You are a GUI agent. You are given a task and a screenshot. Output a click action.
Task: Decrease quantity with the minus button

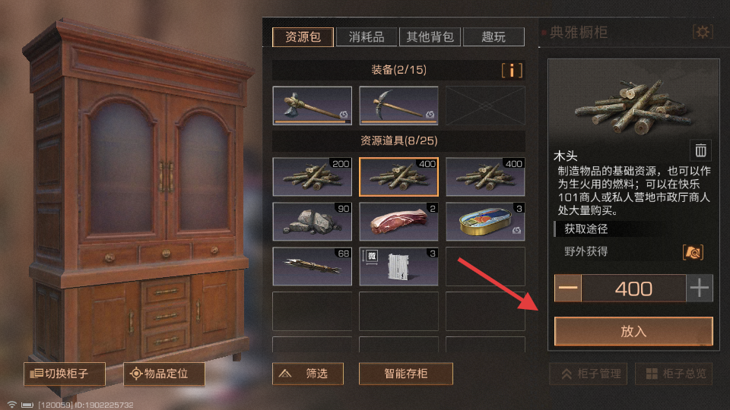568,289
